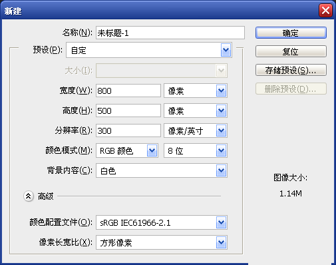
Task: Open the 背景内容 dropdown showing 白色
Action: coord(162,170)
